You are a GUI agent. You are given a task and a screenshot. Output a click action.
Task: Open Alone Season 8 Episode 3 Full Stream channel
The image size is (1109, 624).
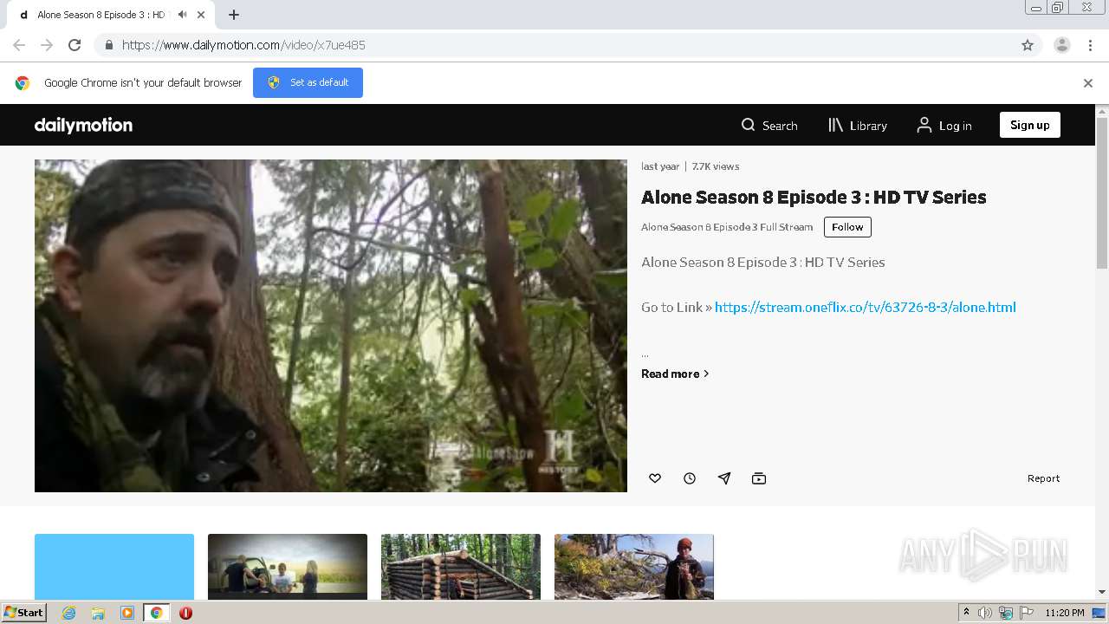pyautogui.click(x=727, y=227)
